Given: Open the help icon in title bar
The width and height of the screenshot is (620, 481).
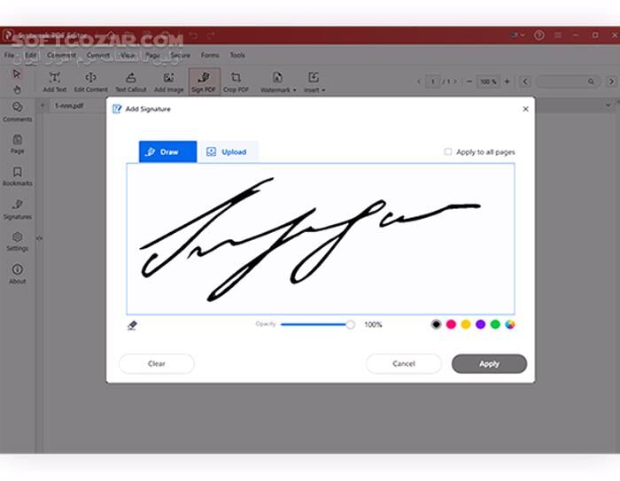Looking at the screenshot, I should coord(539,35).
